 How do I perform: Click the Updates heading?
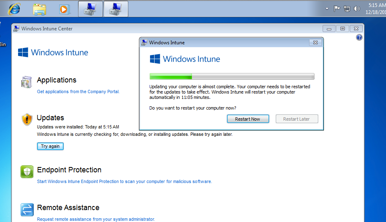pyautogui.click(x=51, y=117)
